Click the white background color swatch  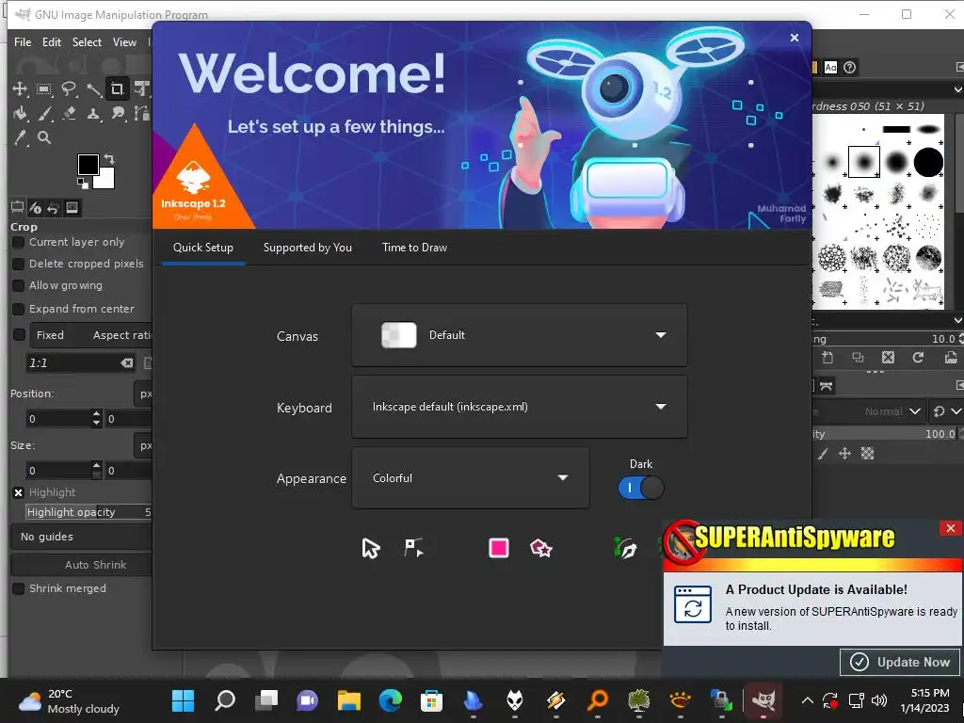[x=104, y=178]
